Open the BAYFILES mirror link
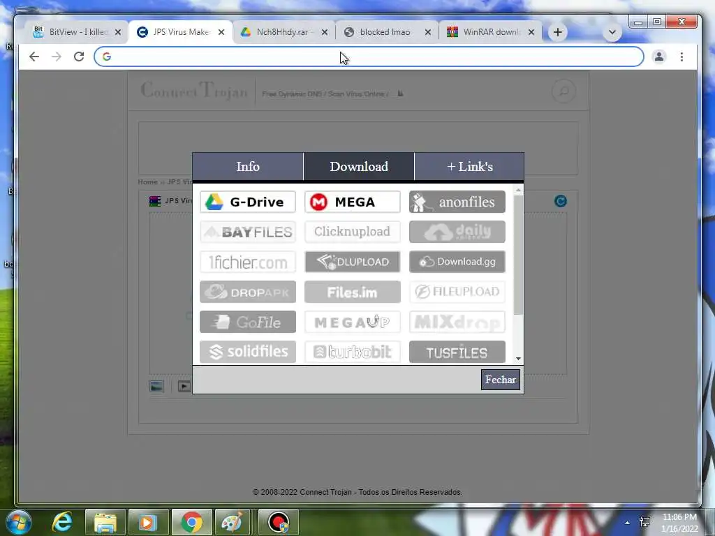The height and width of the screenshot is (536, 715). point(248,232)
